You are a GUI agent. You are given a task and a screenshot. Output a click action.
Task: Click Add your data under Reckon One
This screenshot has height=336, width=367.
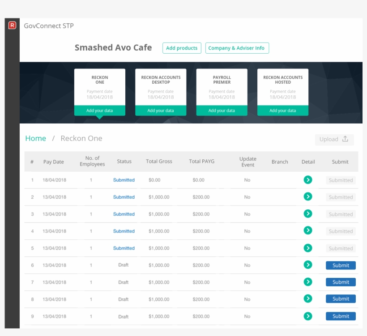pyautogui.click(x=99, y=110)
